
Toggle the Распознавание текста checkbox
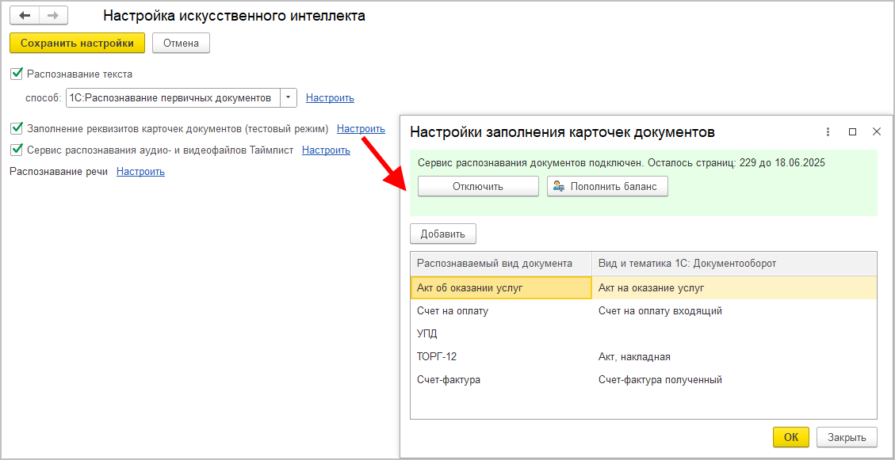(x=17, y=74)
